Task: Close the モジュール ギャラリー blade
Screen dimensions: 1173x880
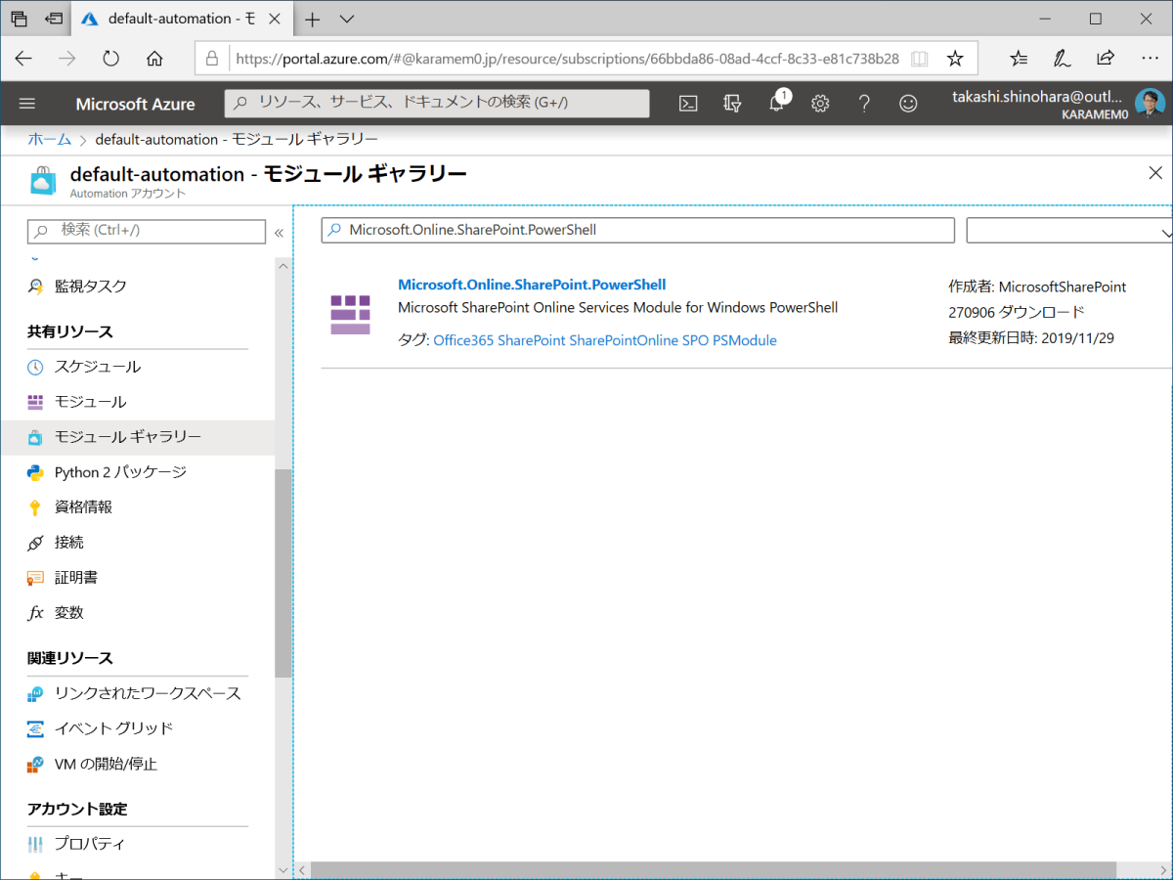Action: 1153,173
